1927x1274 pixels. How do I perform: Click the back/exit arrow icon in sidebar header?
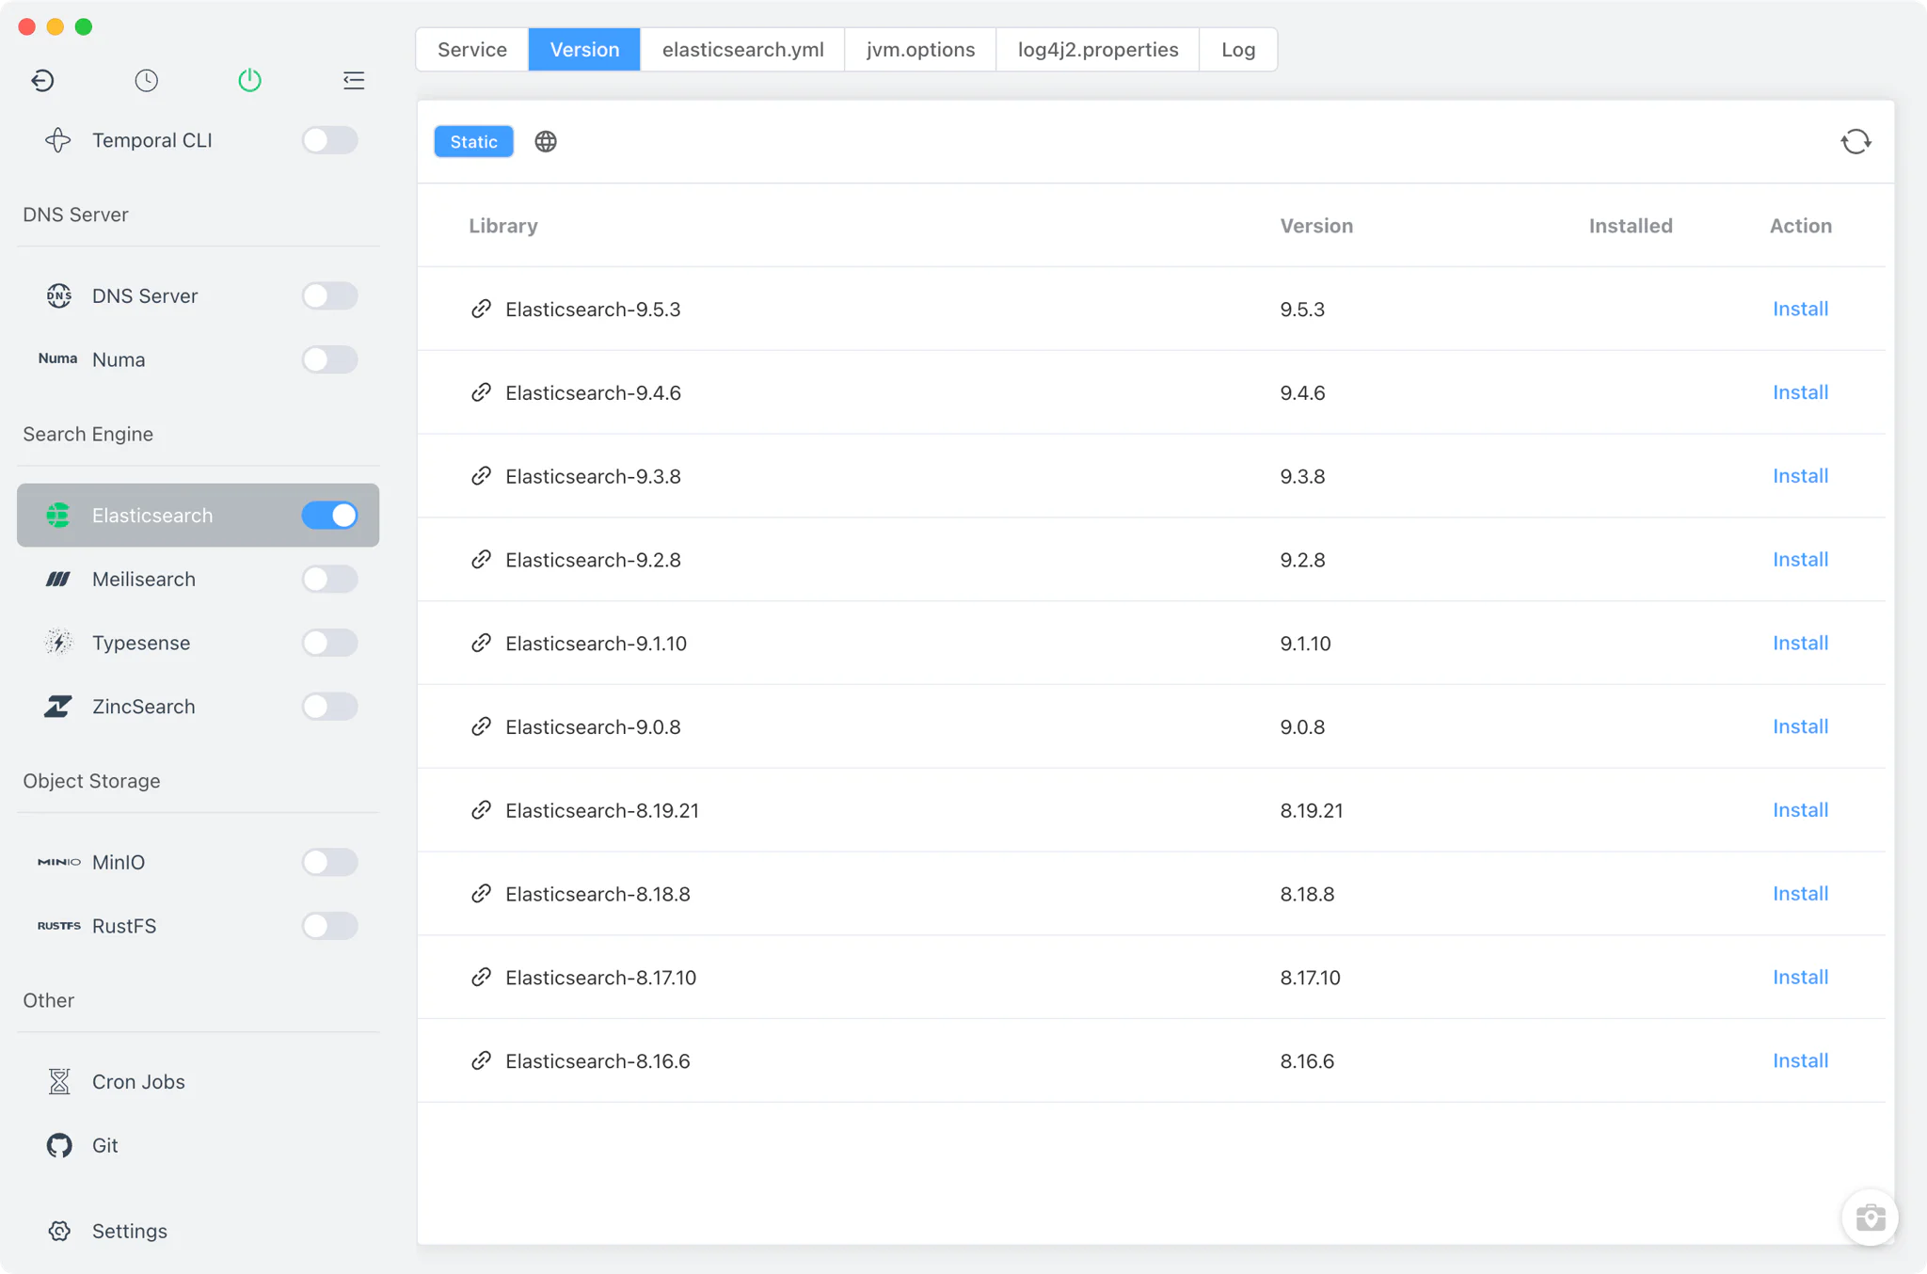point(42,81)
